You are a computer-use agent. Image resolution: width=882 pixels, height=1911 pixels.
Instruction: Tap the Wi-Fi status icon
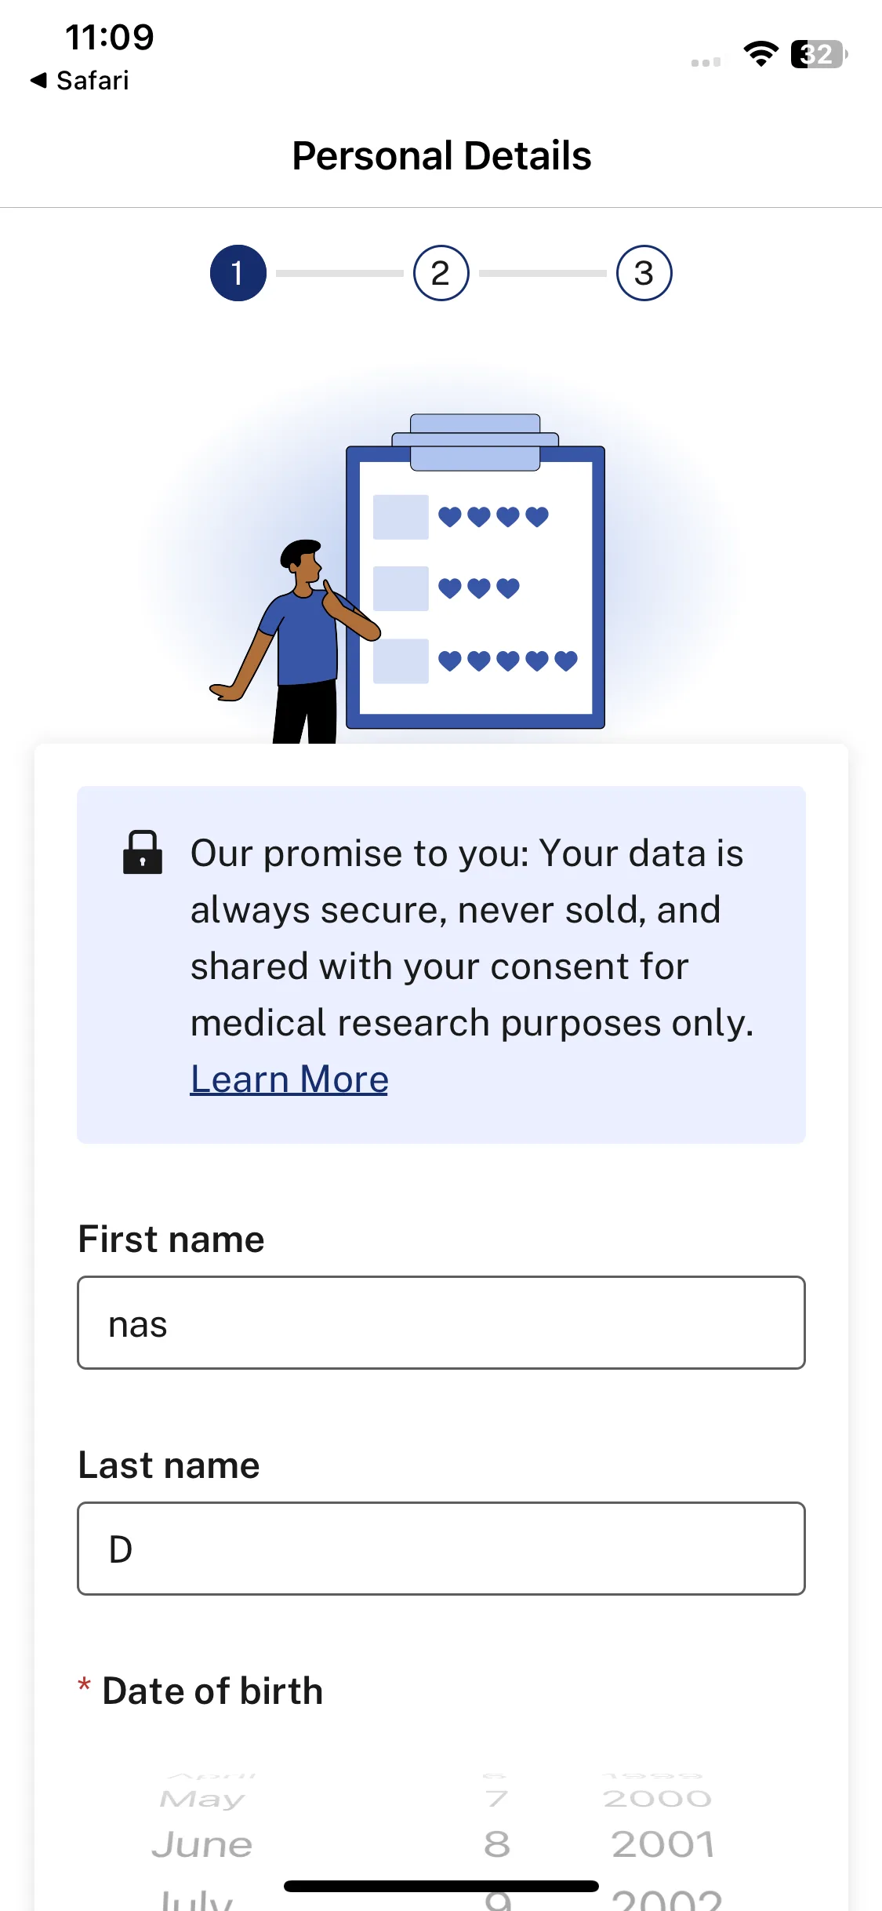click(760, 53)
